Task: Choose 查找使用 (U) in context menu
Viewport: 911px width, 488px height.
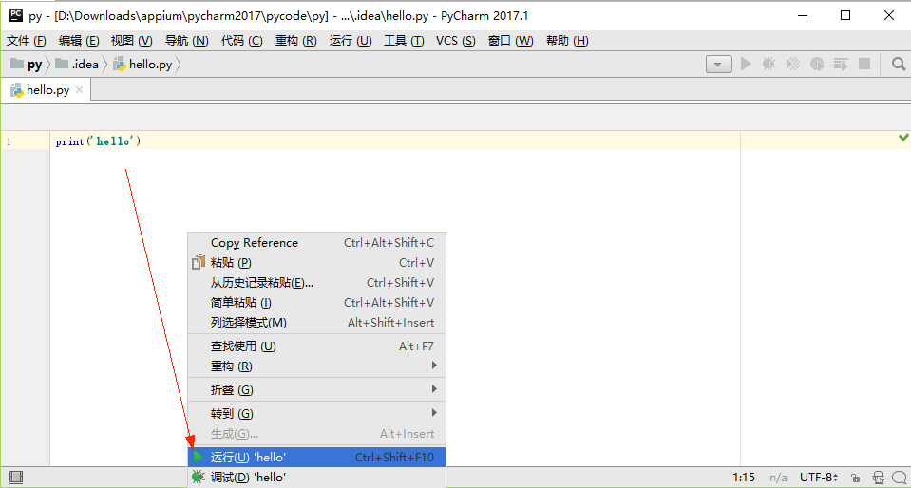Action: 316,347
